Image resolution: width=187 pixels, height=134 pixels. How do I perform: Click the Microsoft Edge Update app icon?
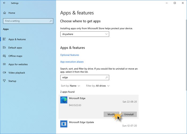(x=64, y=124)
